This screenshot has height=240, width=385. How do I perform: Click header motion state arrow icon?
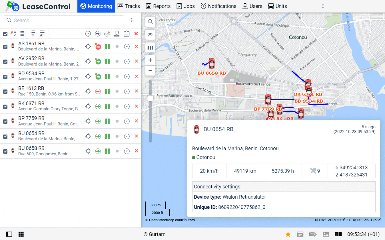(98, 34)
